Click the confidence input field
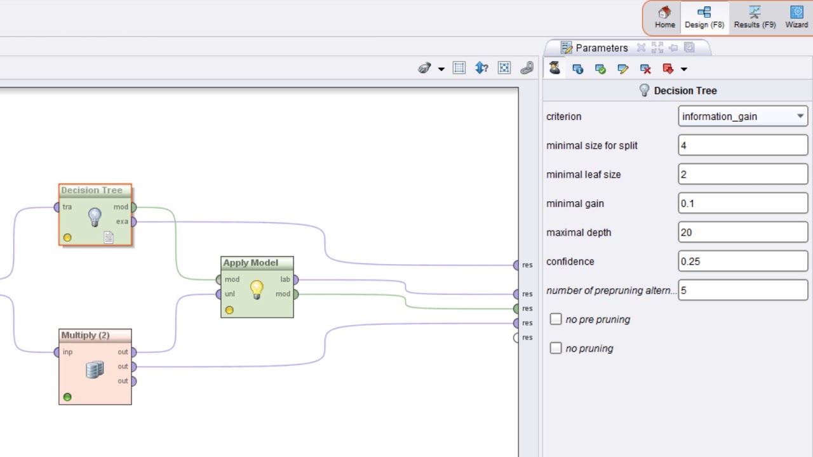Image resolution: width=813 pixels, height=457 pixels. point(743,262)
